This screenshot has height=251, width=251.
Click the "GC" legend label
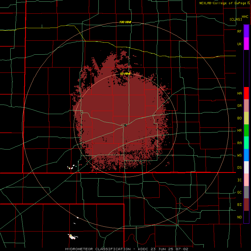point(239,192)
